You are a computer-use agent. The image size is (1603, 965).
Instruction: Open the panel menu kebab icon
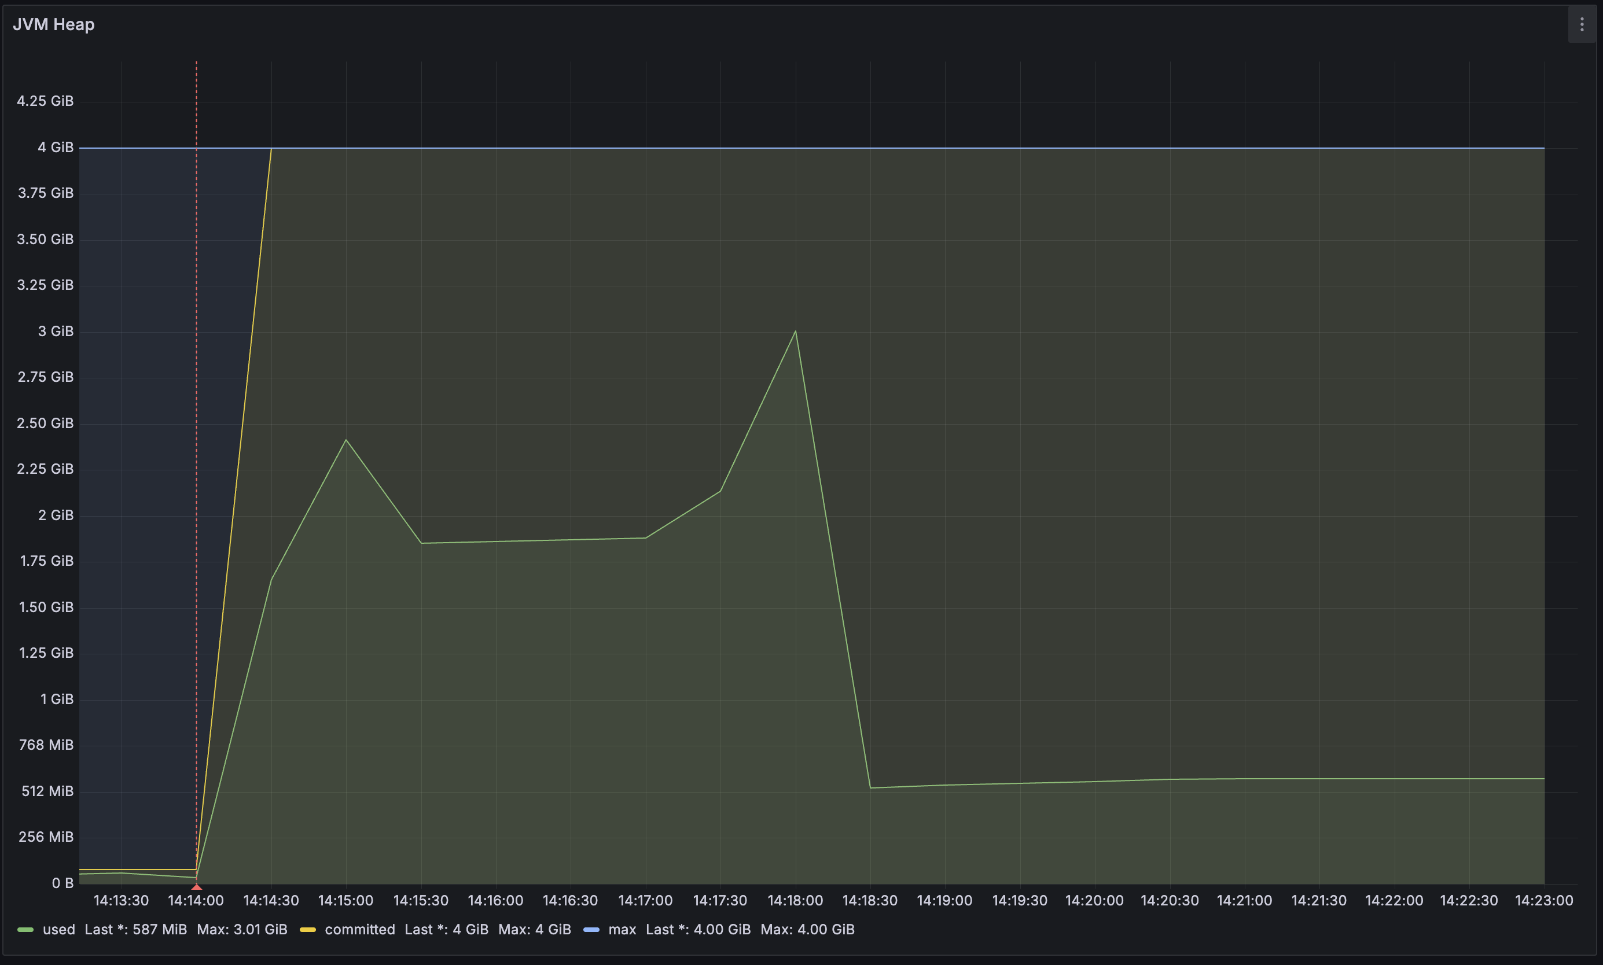click(x=1582, y=25)
